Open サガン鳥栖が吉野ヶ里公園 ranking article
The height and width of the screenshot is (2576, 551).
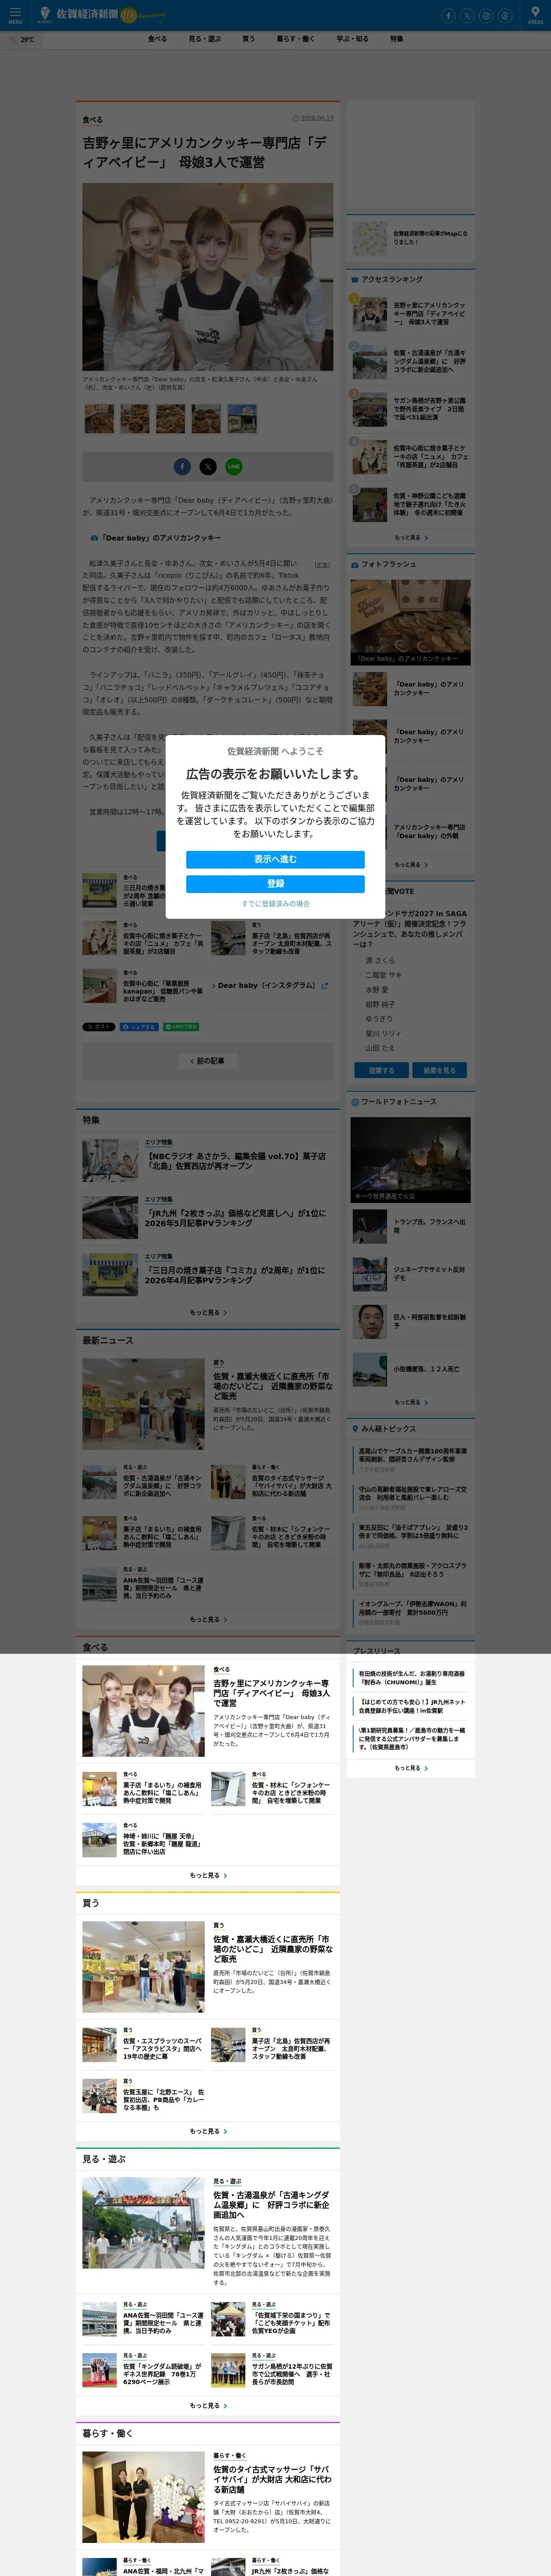click(x=429, y=409)
